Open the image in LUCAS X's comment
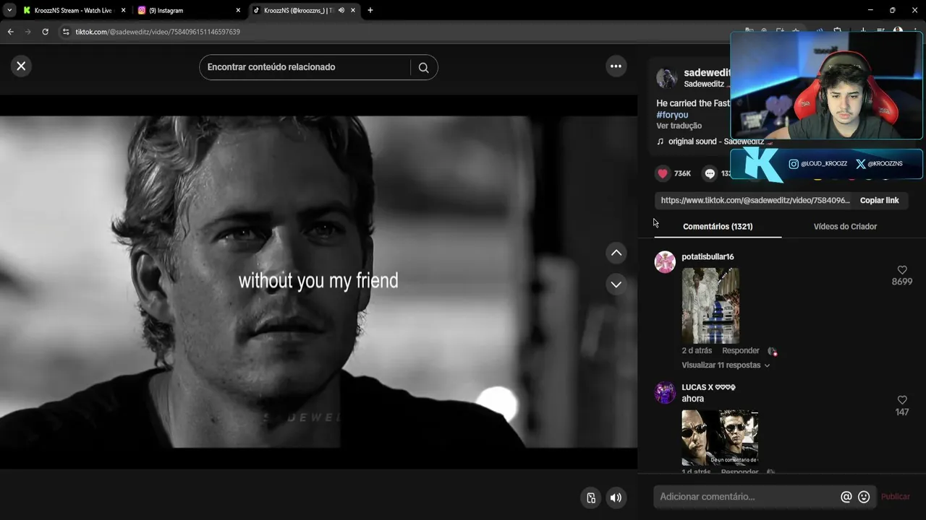The image size is (926, 520). coord(720,438)
